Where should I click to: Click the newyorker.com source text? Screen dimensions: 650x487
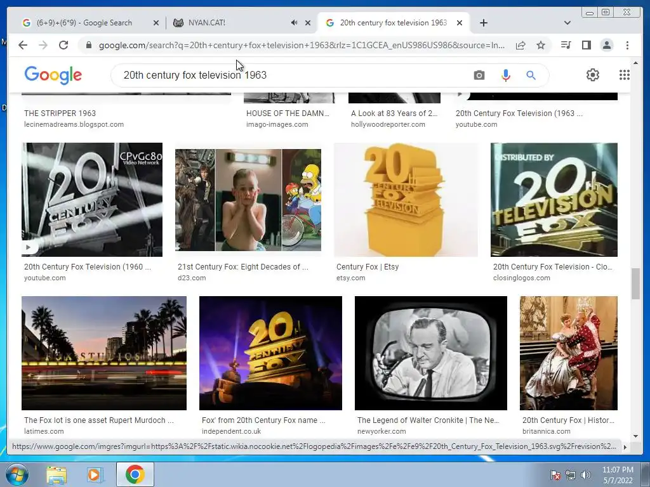coord(381,431)
